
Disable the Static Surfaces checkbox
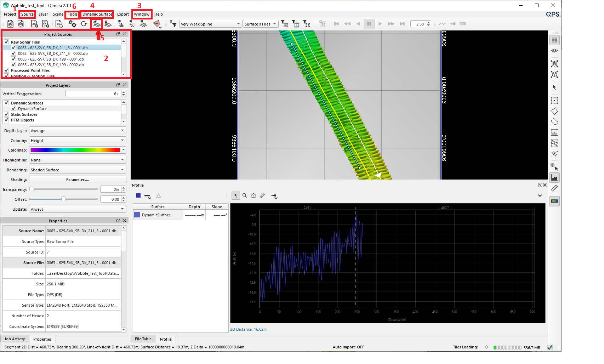point(6,114)
